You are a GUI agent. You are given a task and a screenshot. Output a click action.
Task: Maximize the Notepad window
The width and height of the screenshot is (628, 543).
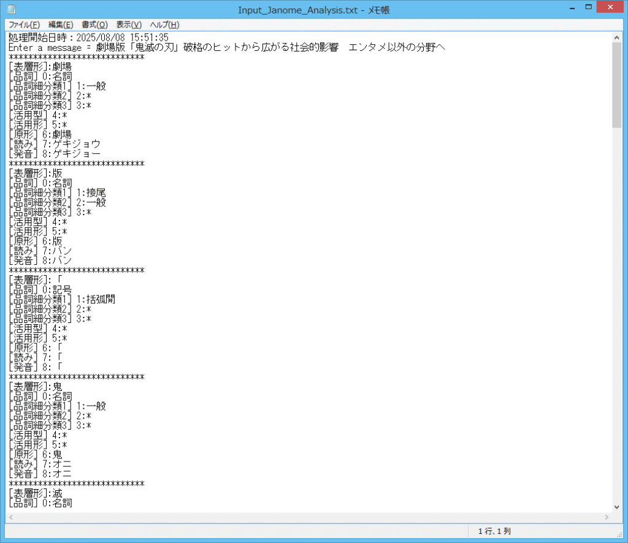(x=588, y=8)
